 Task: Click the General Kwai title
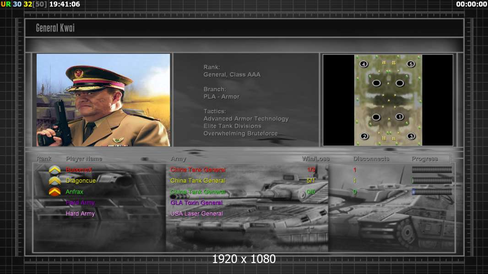pyautogui.click(x=55, y=28)
